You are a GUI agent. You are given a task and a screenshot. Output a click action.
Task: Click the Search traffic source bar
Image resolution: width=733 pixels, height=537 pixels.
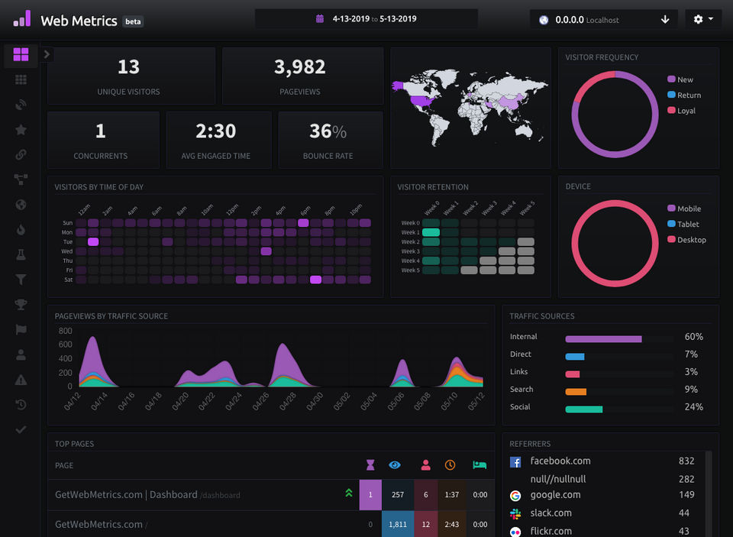click(576, 392)
